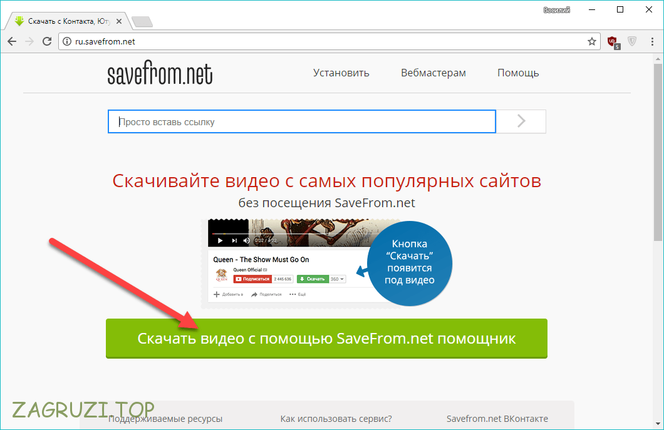Close the savefrom tab with X
The width and height of the screenshot is (664, 430).
coord(119,21)
